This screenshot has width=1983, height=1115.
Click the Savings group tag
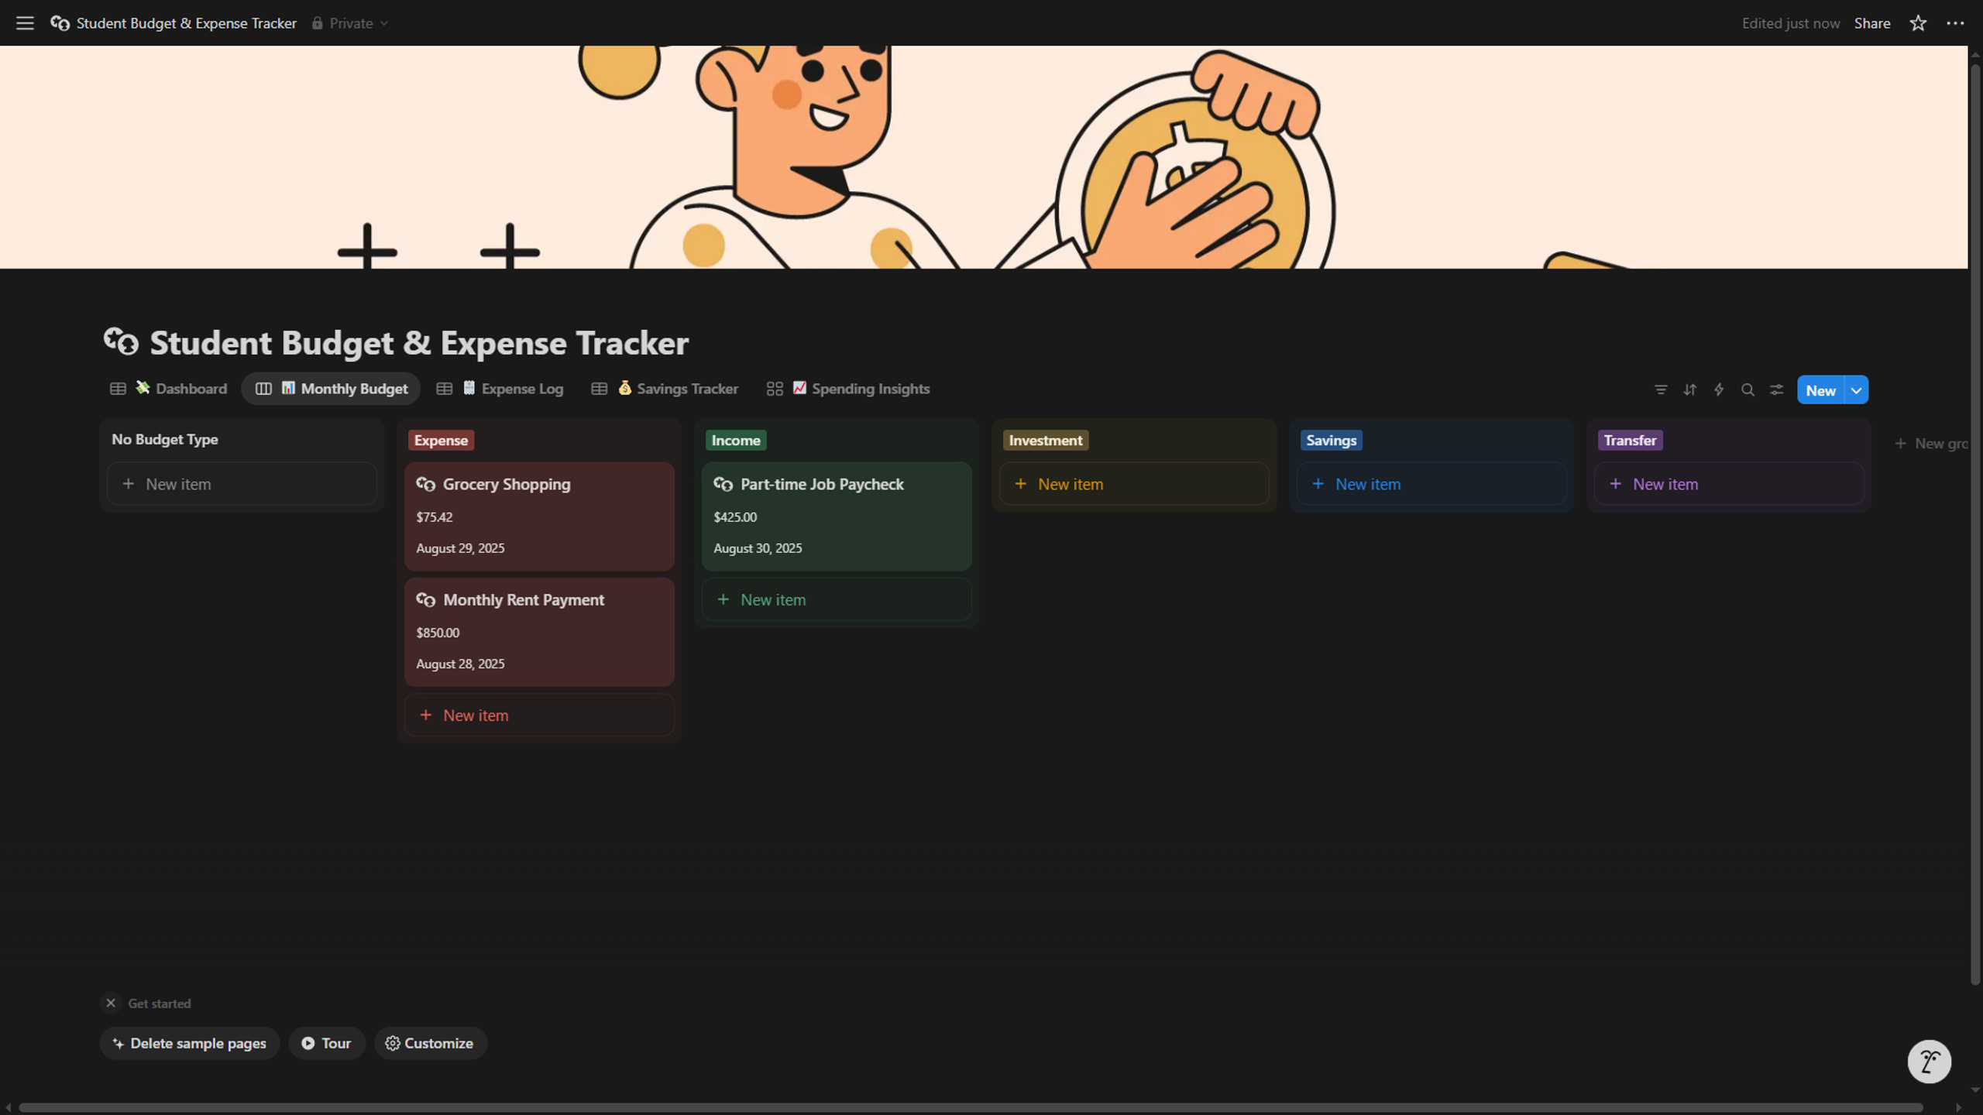point(1331,441)
